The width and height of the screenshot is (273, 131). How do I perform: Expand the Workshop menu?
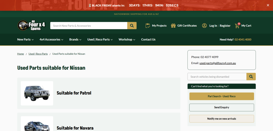pyautogui.click(x=127, y=39)
